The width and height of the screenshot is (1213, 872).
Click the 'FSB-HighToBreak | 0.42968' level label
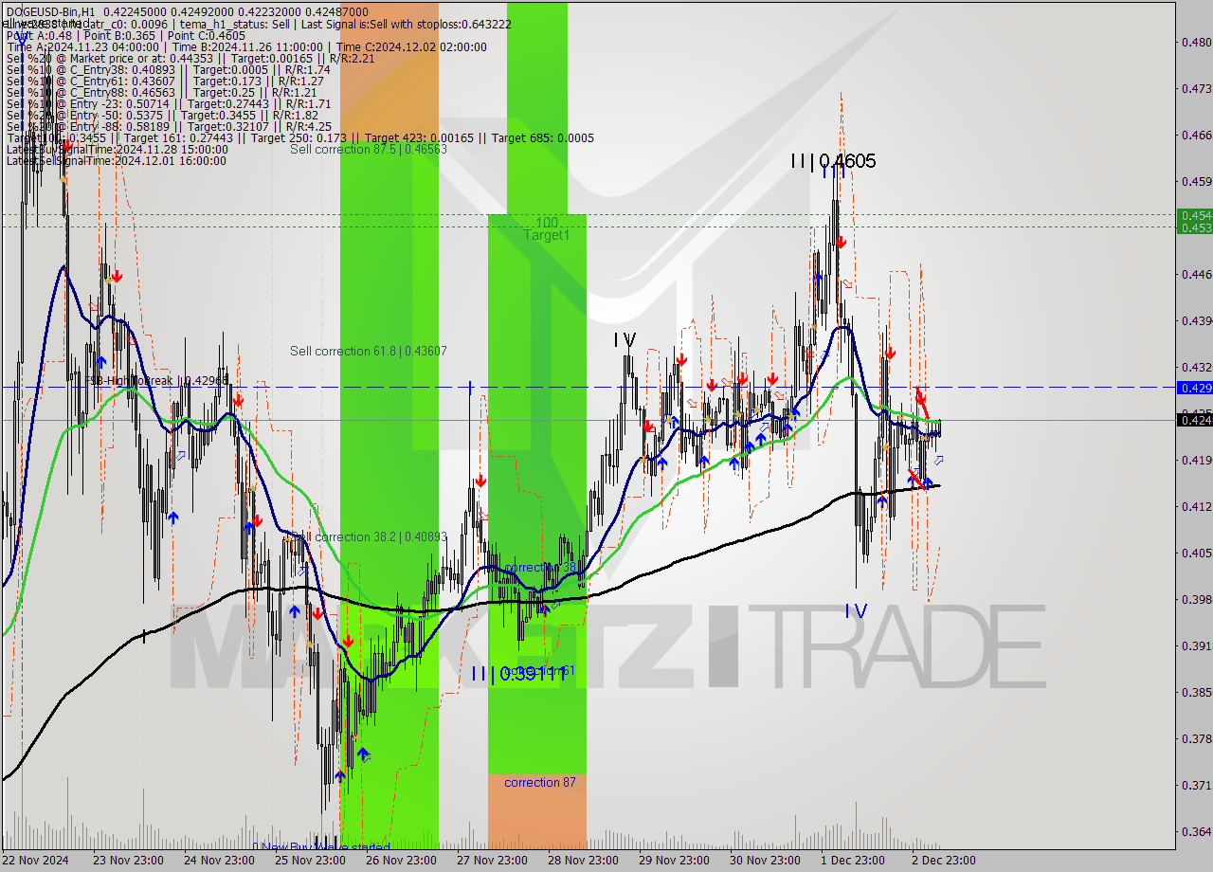pos(156,380)
